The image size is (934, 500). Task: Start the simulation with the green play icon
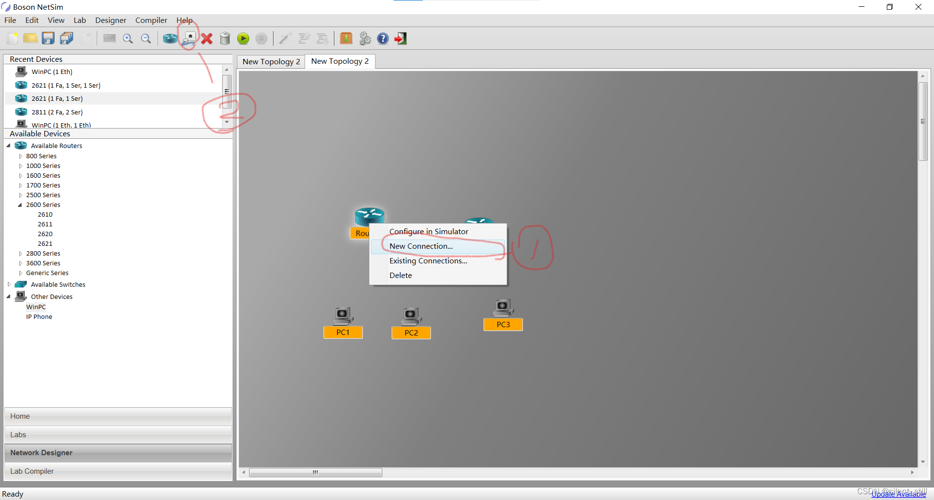243,38
